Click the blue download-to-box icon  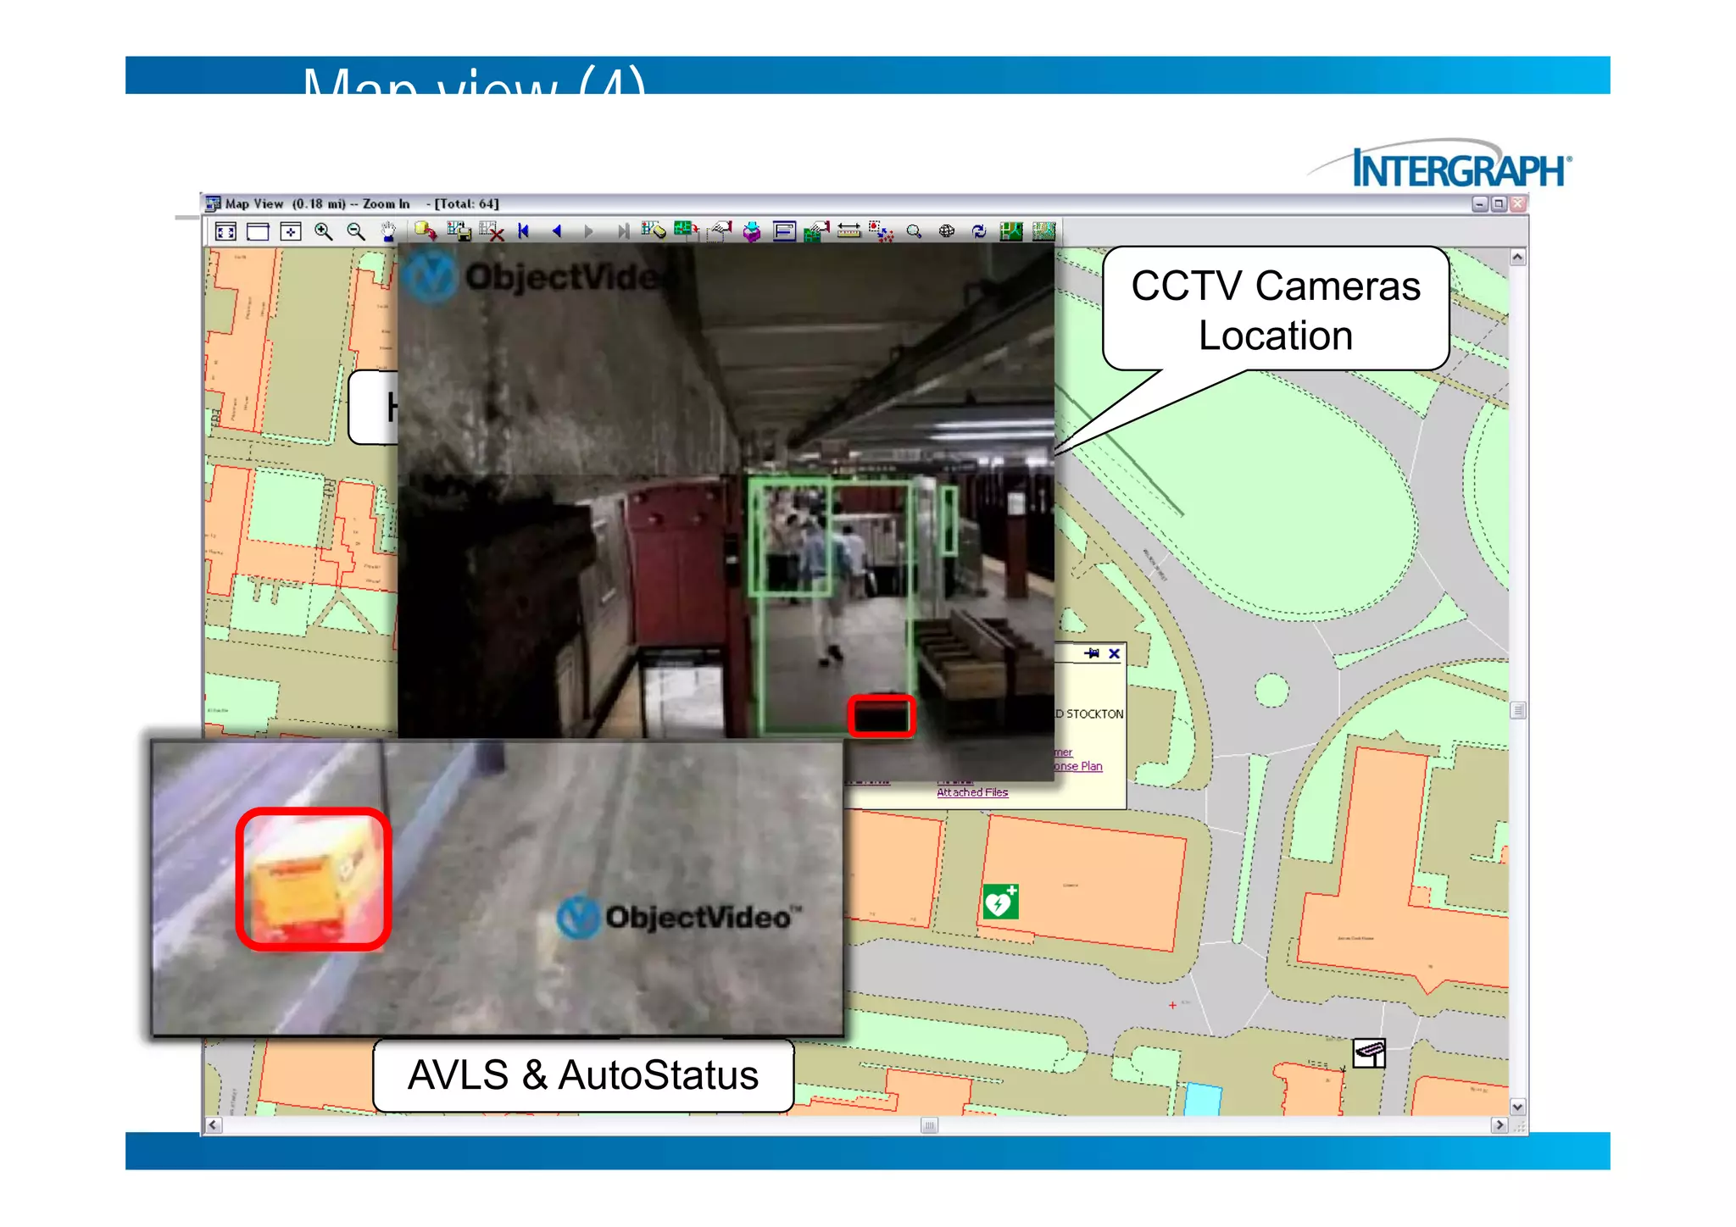coord(752,231)
